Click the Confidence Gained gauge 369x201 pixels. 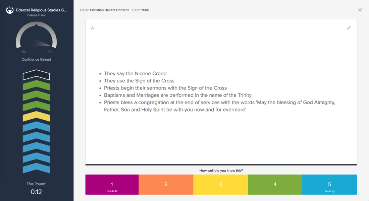pyautogui.click(x=36, y=35)
